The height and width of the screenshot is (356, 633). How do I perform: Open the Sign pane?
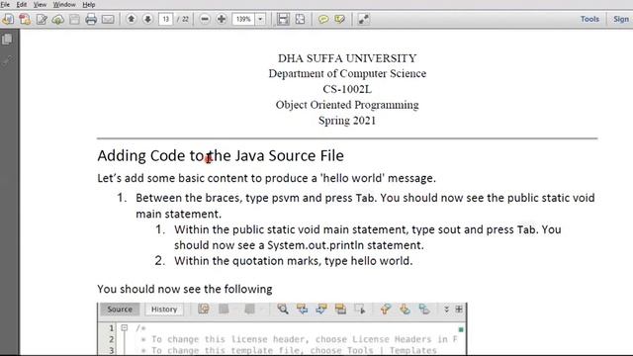tap(621, 19)
